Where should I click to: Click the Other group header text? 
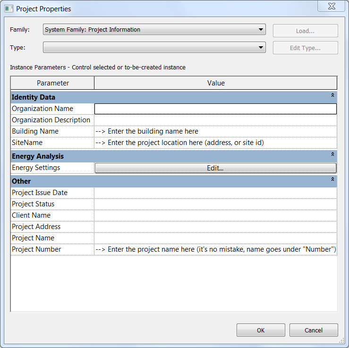point(21,181)
